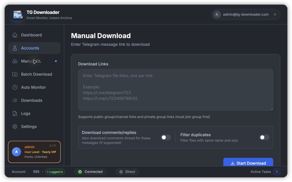Viewport: 292px width, 182px height.
Task: Click the 'Download Links' label
Action: click(x=93, y=64)
